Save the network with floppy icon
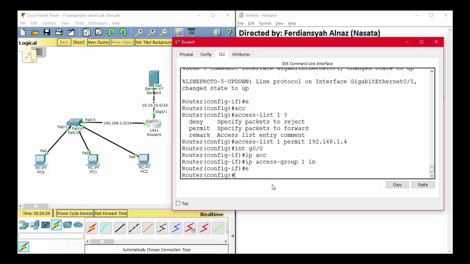Viewport: 470px width, 264px height. (47, 33)
